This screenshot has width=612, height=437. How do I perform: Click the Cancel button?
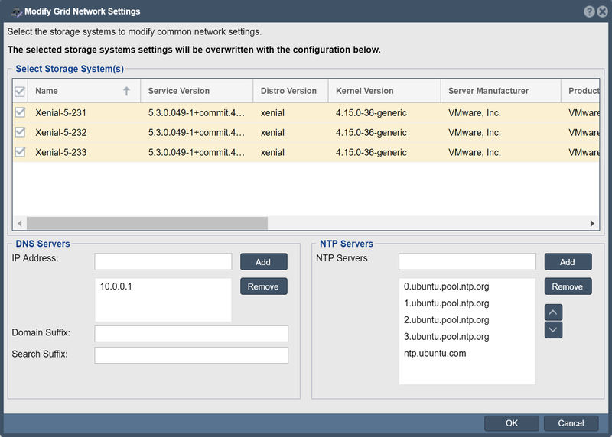[571, 423]
